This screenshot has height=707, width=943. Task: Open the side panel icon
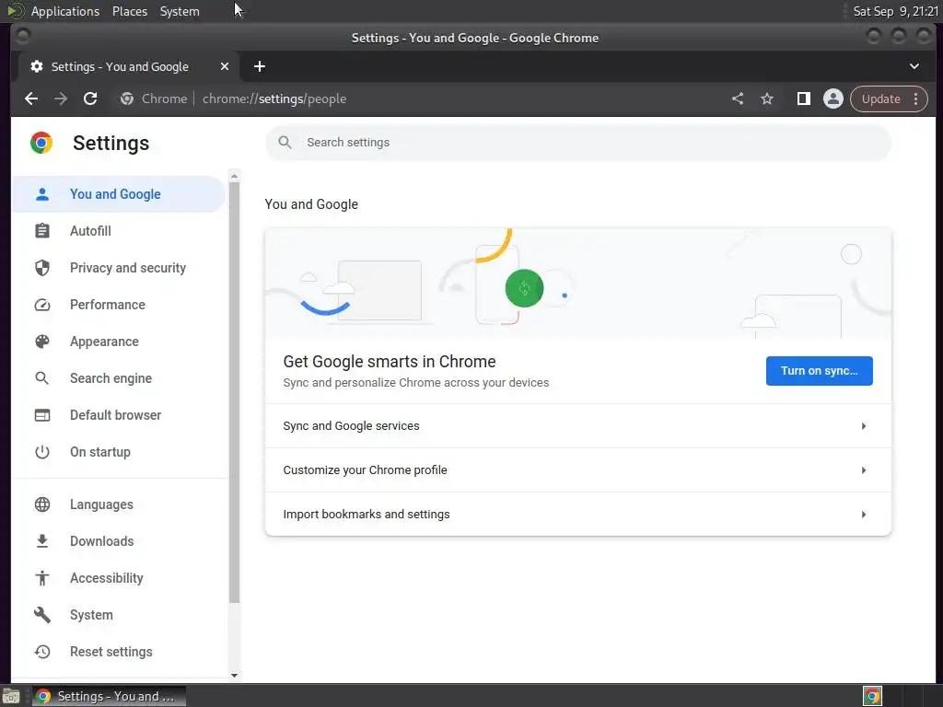point(803,99)
